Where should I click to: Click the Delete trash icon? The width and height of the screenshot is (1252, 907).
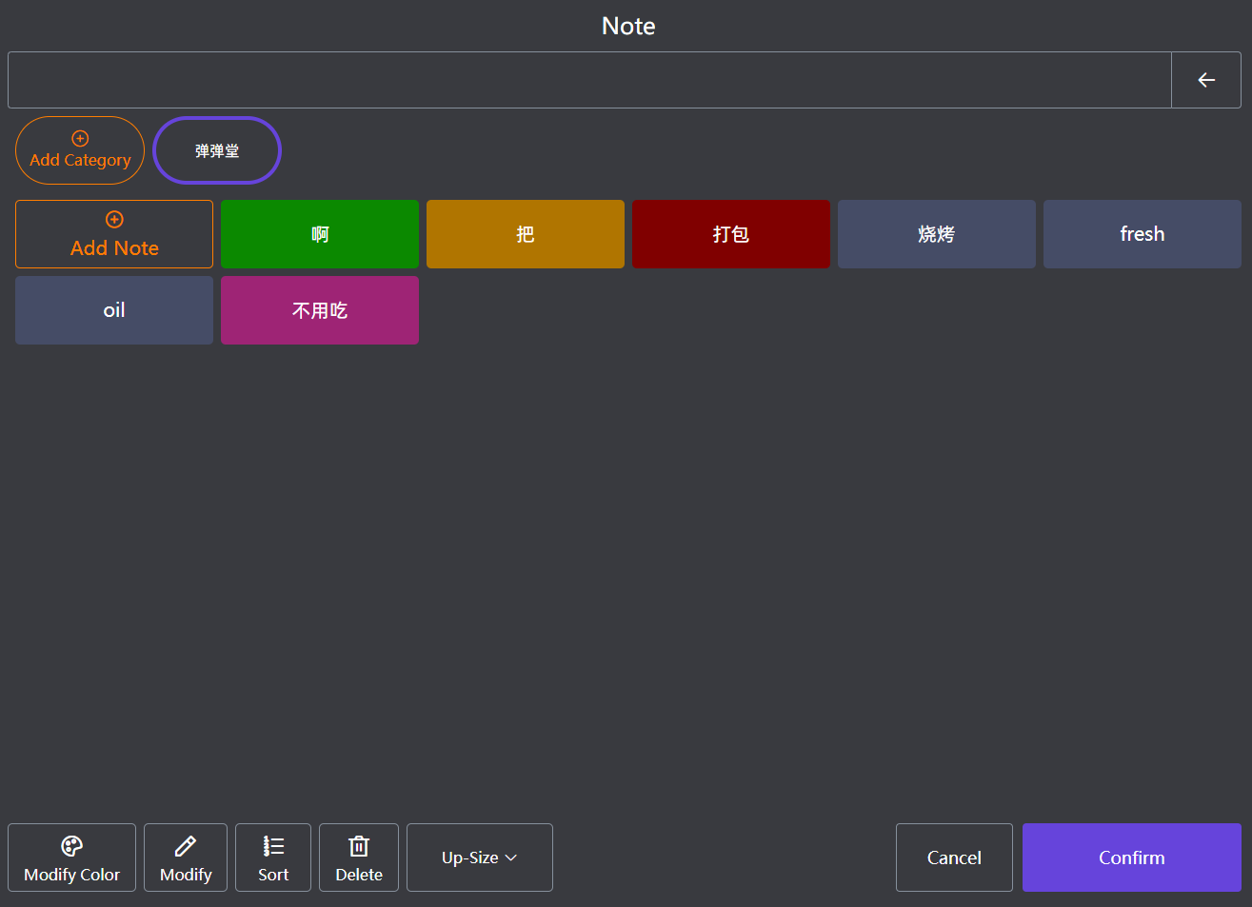pos(359,846)
